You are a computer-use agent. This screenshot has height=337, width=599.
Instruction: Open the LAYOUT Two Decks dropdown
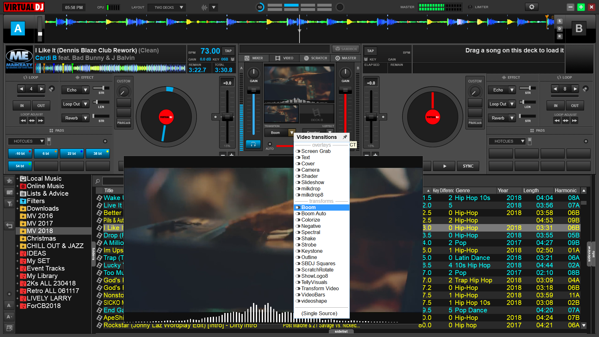167,7
